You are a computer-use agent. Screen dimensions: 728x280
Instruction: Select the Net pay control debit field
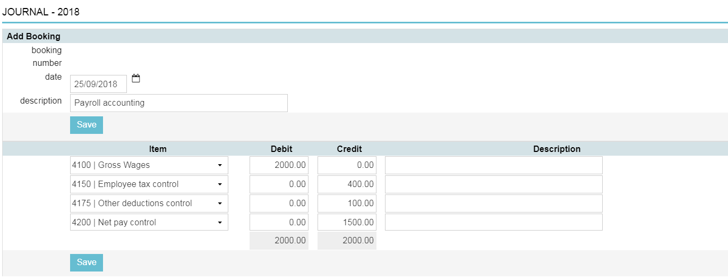click(x=279, y=223)
